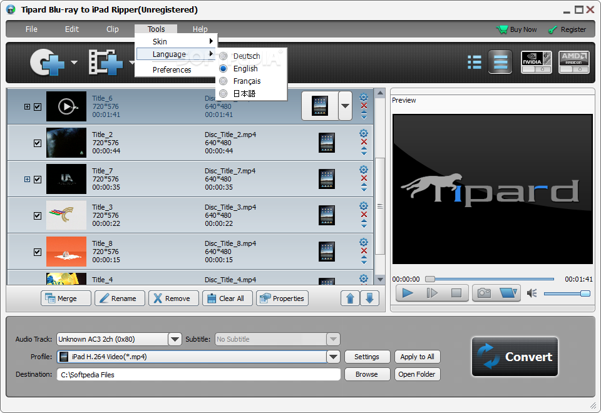Expand the Skin submenu
This screenshot has height=413, width=601.
pyautogui.click(x=175, y=41)
